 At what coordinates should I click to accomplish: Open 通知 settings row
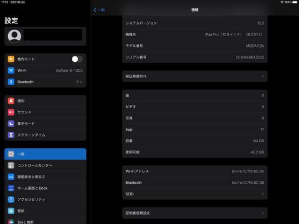coord(46,101)
